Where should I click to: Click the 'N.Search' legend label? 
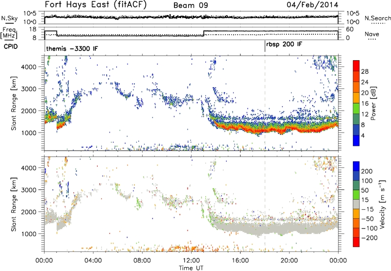[x=377, y=18]
